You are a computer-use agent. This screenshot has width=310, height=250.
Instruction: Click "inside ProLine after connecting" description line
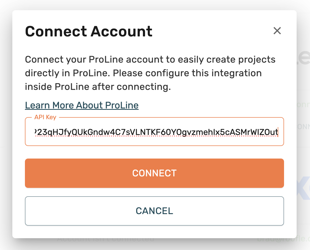(x=98, y=87)
